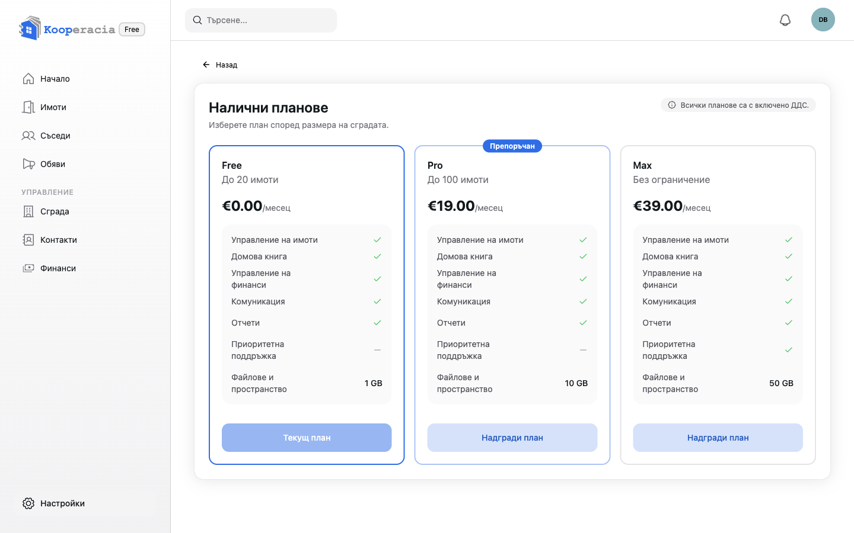The height and width of the screenshot is (533, 854).
Task: Open Обяви in the sidebar
Action: pos(85,164)
